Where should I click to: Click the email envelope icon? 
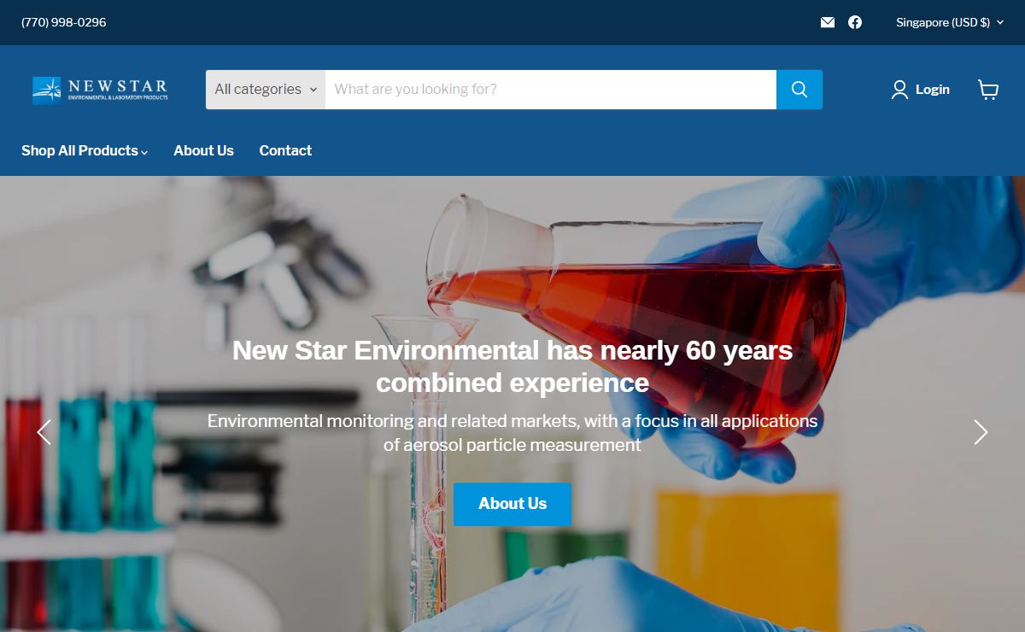click(x=827, y=22)
